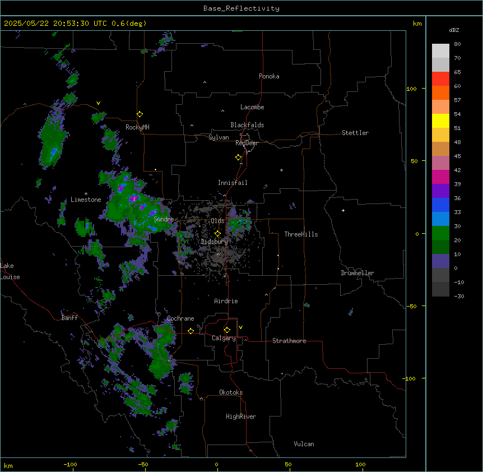Viewport: 483px width, 472px height.
Task: Select the Lacombe label on the map
Action: click(252, 107)
